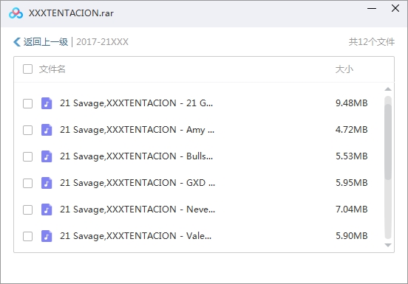408x284 pixels.
Task: Click the scroll down arrow of file list
Action: coord(388,245)
